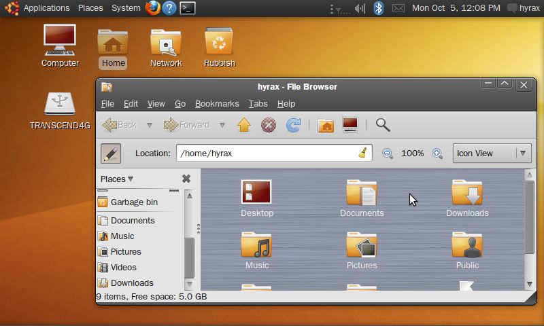Open Computer via toolbar monitor icon
This screenshot has height=326, width=544.
coord(350,125)
